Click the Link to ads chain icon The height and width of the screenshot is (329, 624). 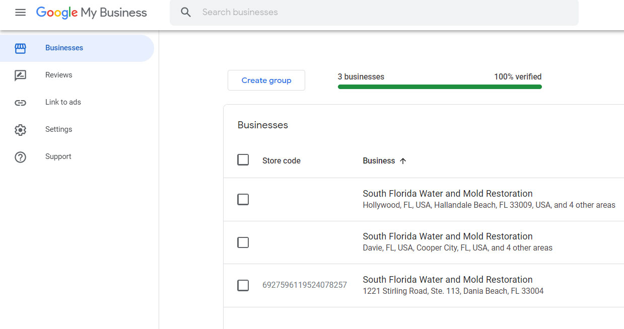click(x=20, y=103)
